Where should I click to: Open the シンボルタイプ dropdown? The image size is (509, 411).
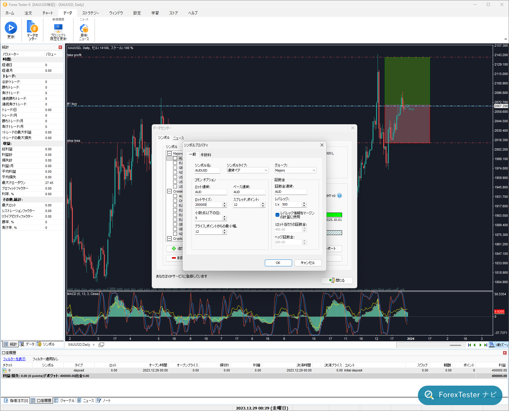click(x=247, y=170)
